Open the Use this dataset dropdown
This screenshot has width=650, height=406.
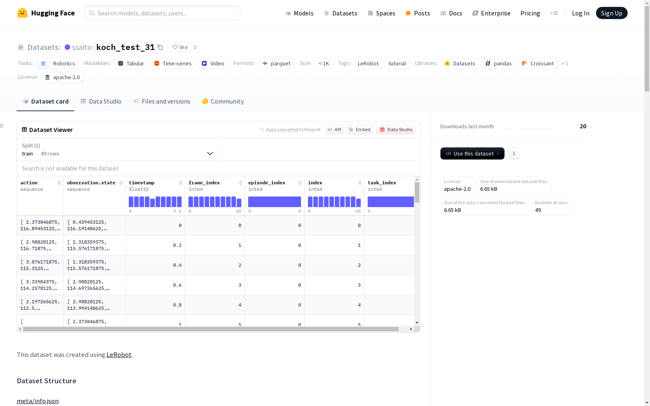tap(472, 153)
